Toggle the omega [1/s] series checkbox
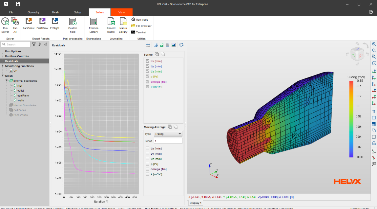 147,82
